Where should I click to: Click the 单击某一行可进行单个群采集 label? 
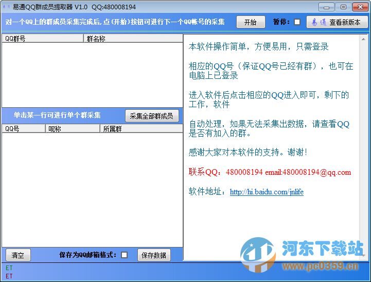[57, 115]
